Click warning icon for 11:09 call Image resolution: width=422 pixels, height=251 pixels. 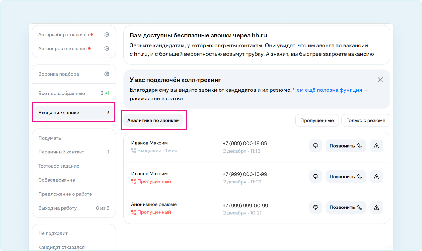376,177
